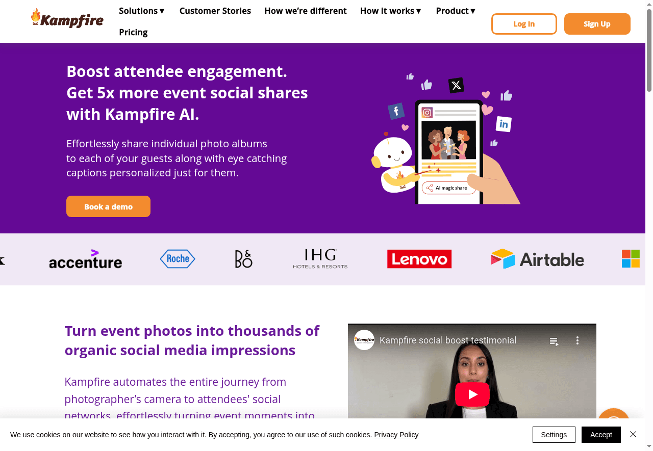This screenshot has width=653, height=451.
Task: Expand the How it works dropdown
Action: coord(391,11)
